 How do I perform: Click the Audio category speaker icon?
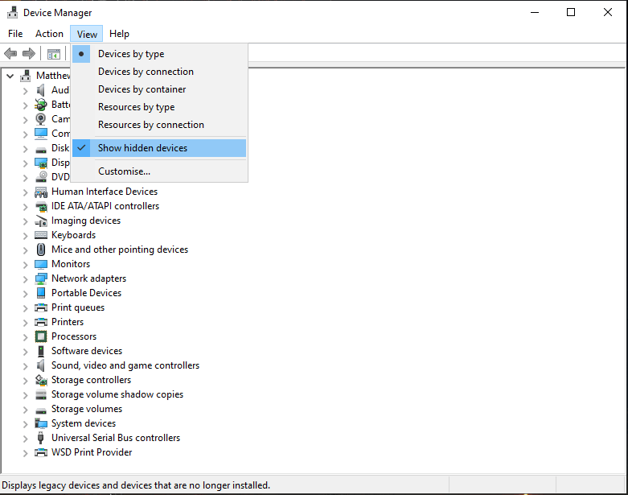41,90
